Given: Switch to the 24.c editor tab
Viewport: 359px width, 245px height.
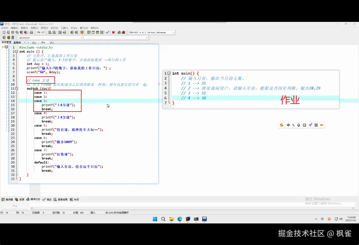Looking at the screenshot, I should [x=43, y=42].
